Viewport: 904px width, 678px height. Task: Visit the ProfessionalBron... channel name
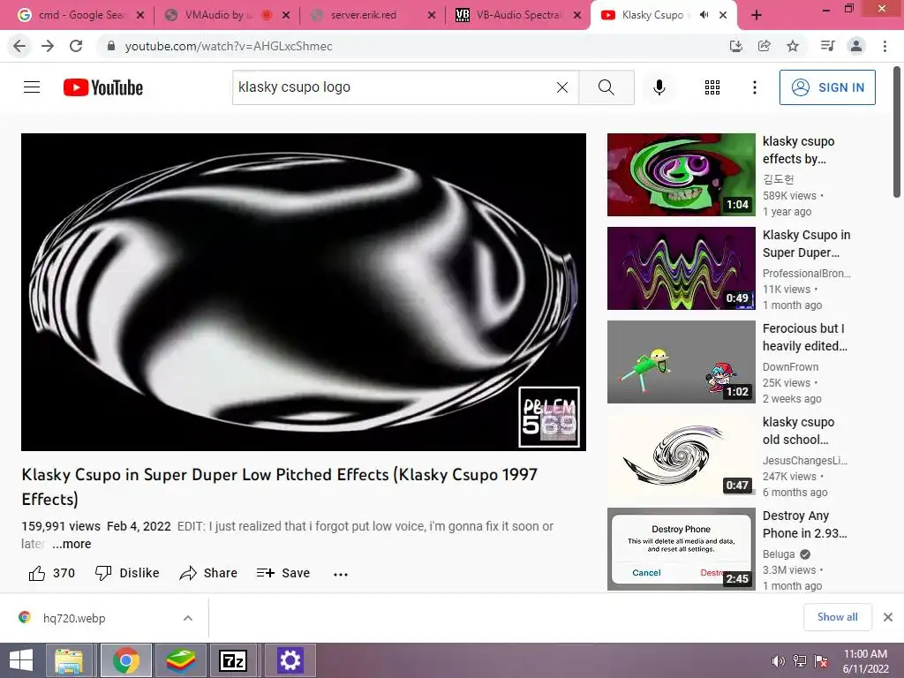click(x=807, y=274)
